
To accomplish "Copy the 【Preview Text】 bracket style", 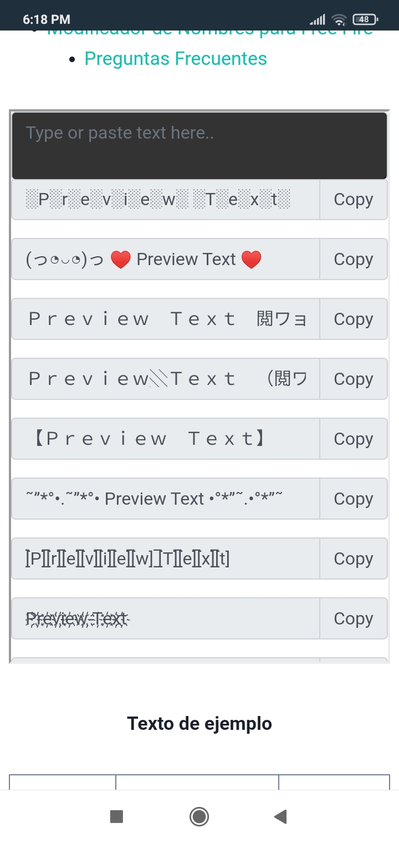I will [x=353, y=439].
